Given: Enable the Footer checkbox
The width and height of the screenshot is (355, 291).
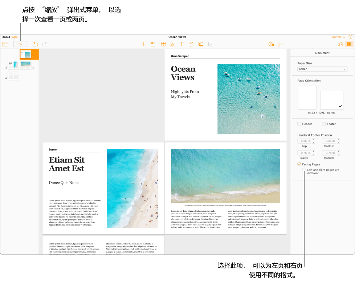Looking at the screenshot, I should tap(324, 124).
